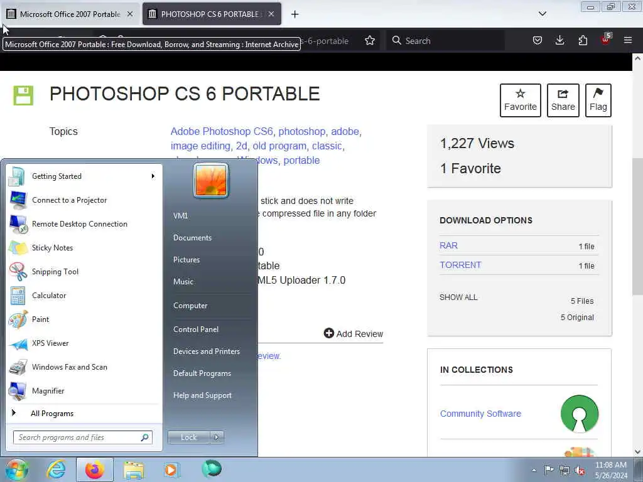Select the PHOTOSHOP CS 6 PORTABLE tab

point(210,14)
